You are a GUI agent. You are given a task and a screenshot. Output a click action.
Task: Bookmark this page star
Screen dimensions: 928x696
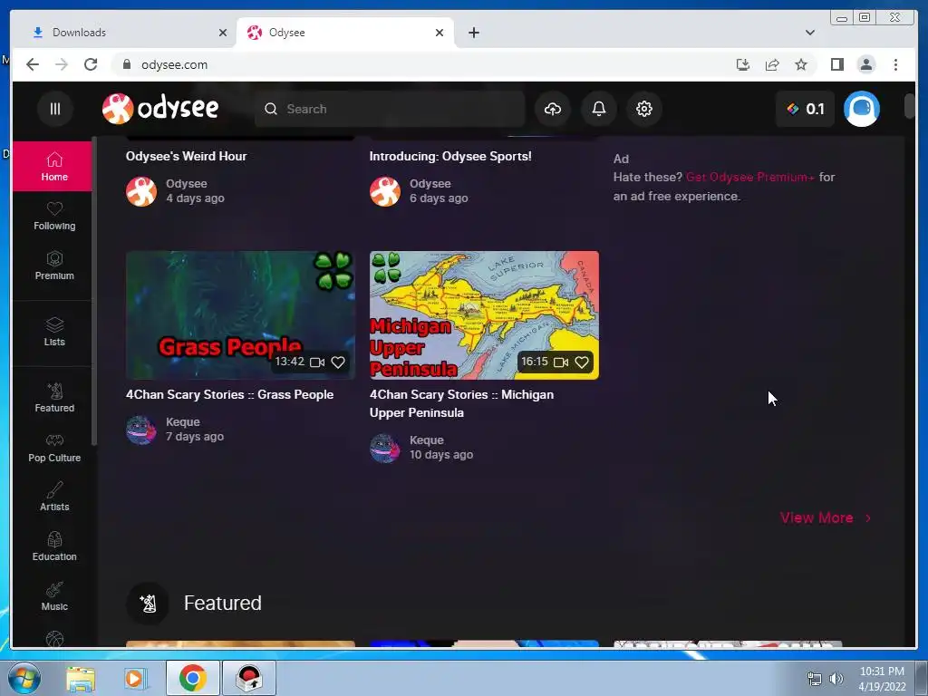coord(801,64)
